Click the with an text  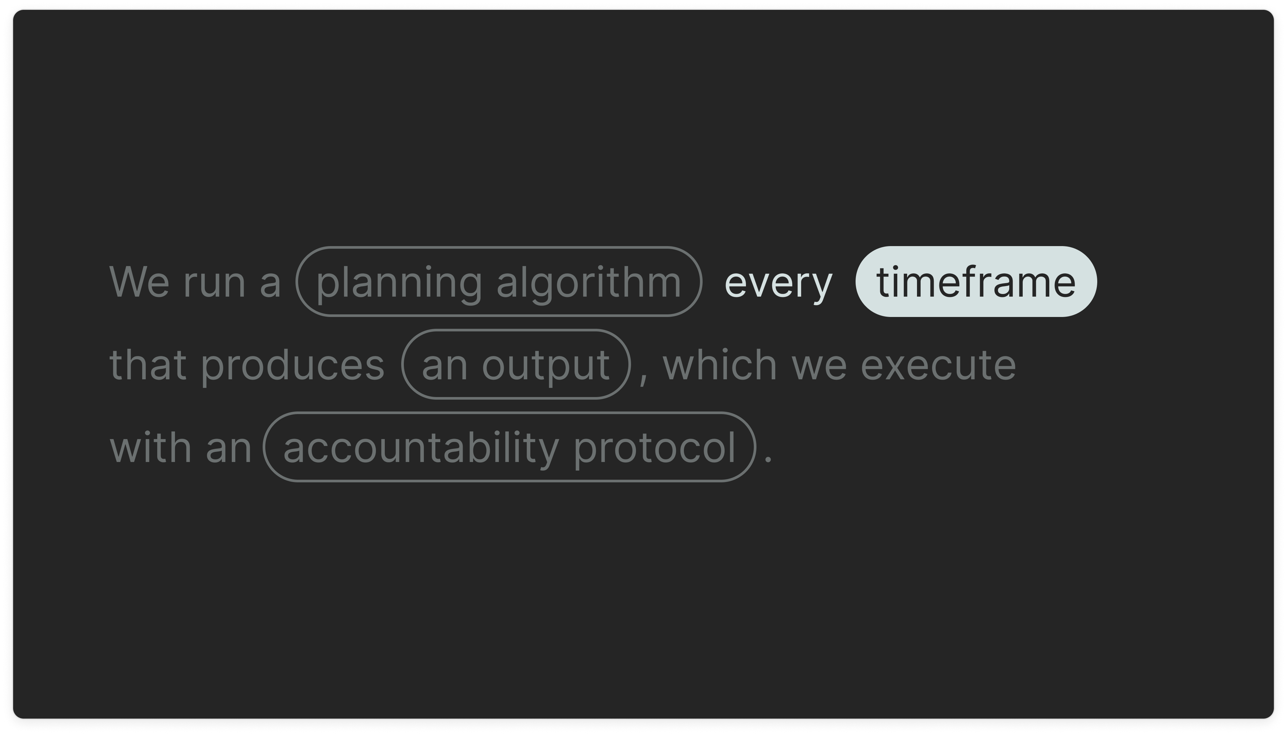(180, 447)
